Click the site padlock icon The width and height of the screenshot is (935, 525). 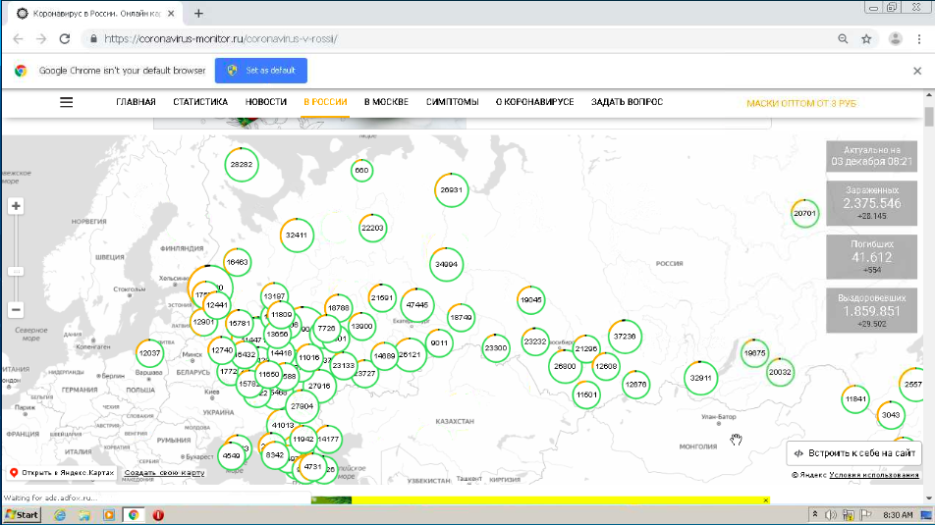pyautogui.click(x=93, y=39)
